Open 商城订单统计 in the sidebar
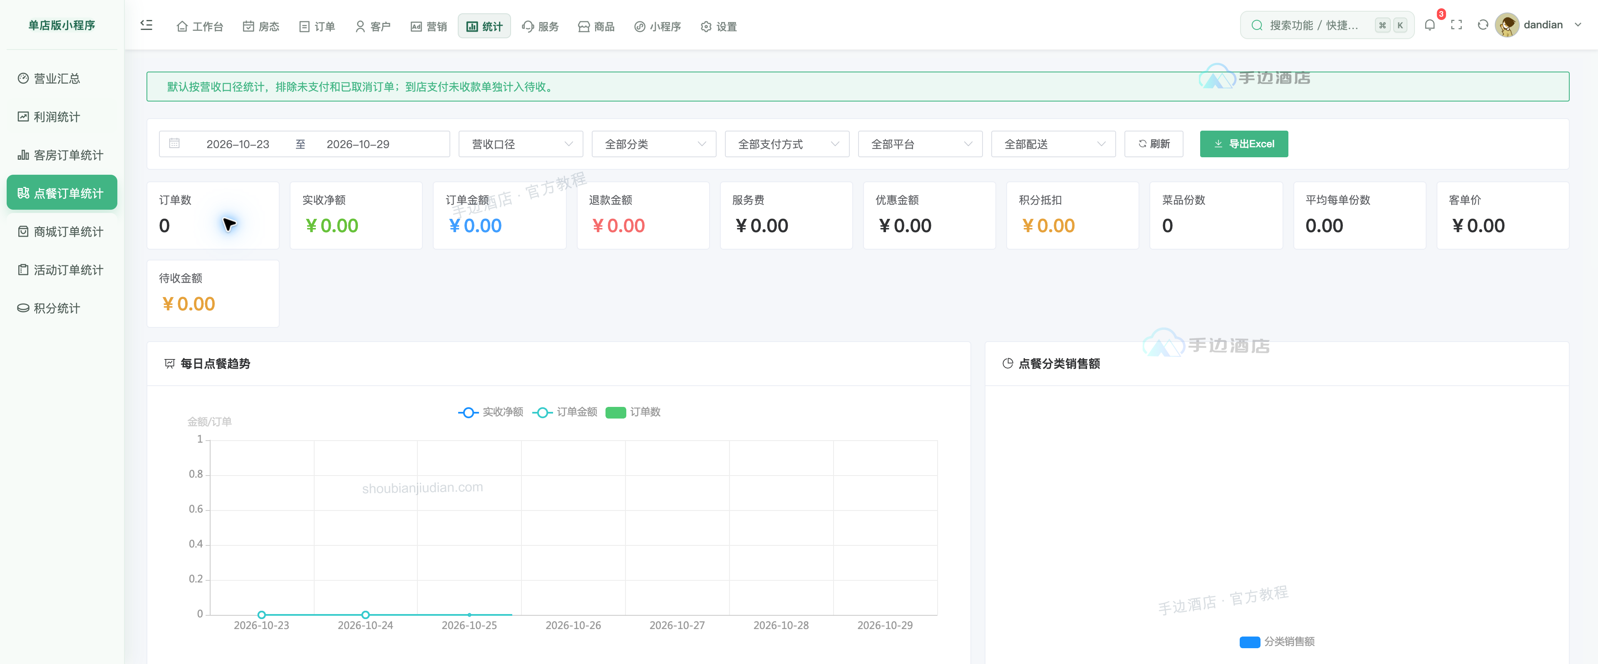 coord(62,231)
